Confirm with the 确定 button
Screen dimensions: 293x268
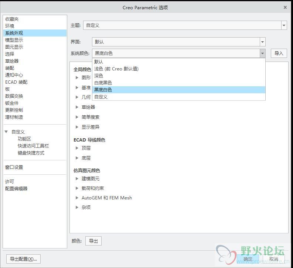click(248, 259)
